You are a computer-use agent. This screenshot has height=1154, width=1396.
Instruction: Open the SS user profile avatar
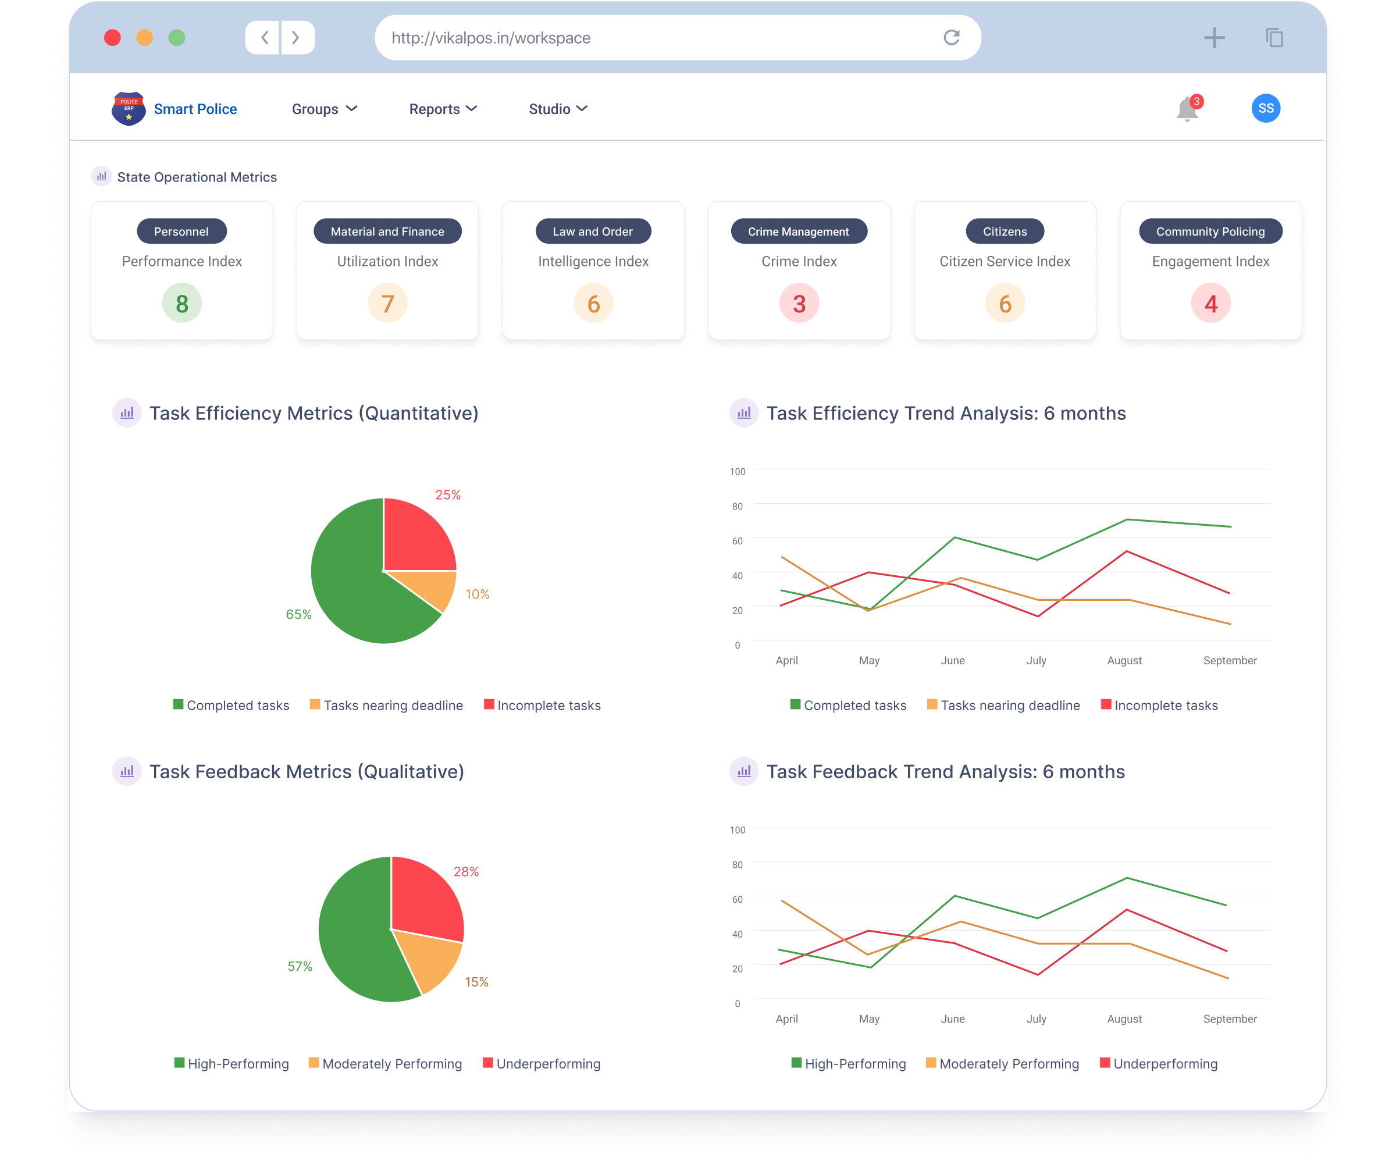coord(1266,108)
